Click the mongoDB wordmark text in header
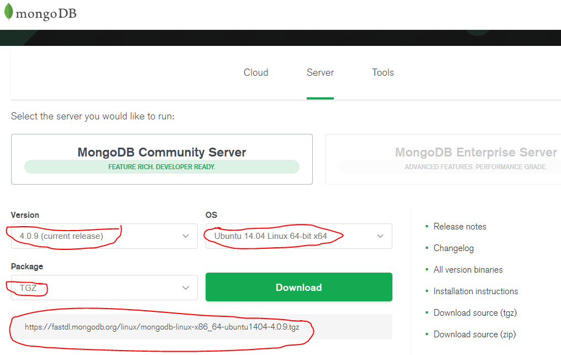561x355 pixels. coord(46,14)
